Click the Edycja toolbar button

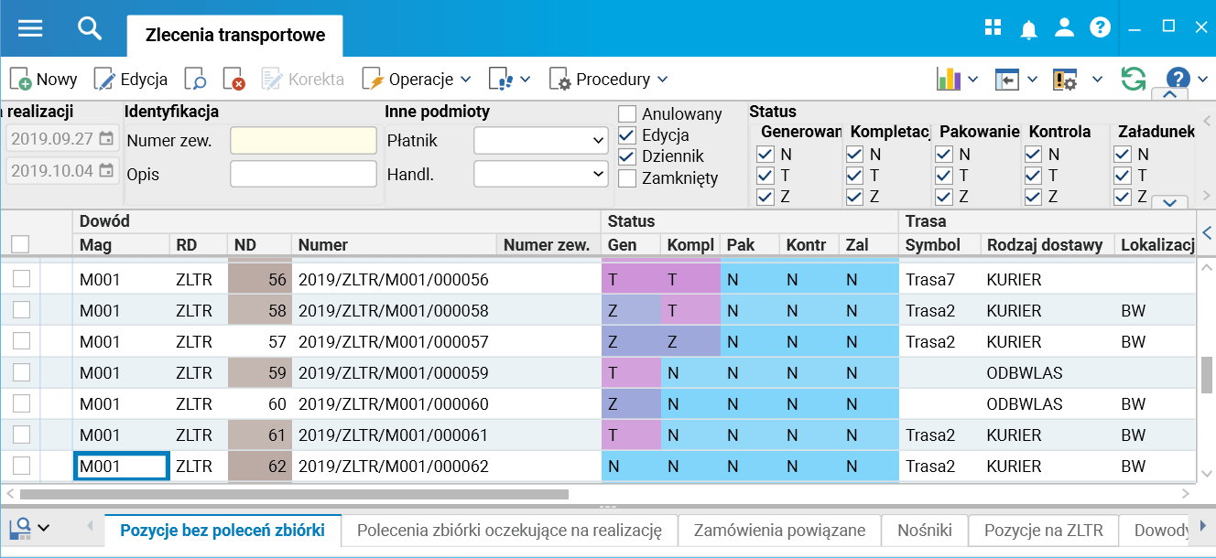click(131, 80)
